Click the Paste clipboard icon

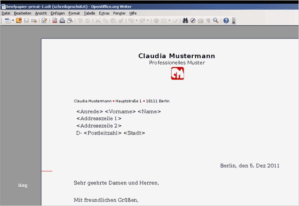pyautogui.click(x=113, y=20)
